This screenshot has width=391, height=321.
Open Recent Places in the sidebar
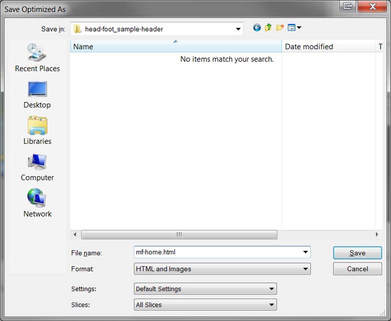coord(37,58)
